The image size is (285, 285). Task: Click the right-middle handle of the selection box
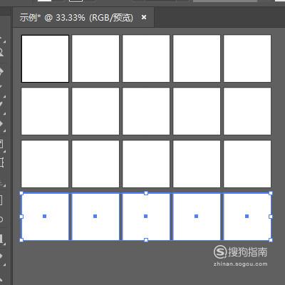pyautogui.click(x=271, y=217)
